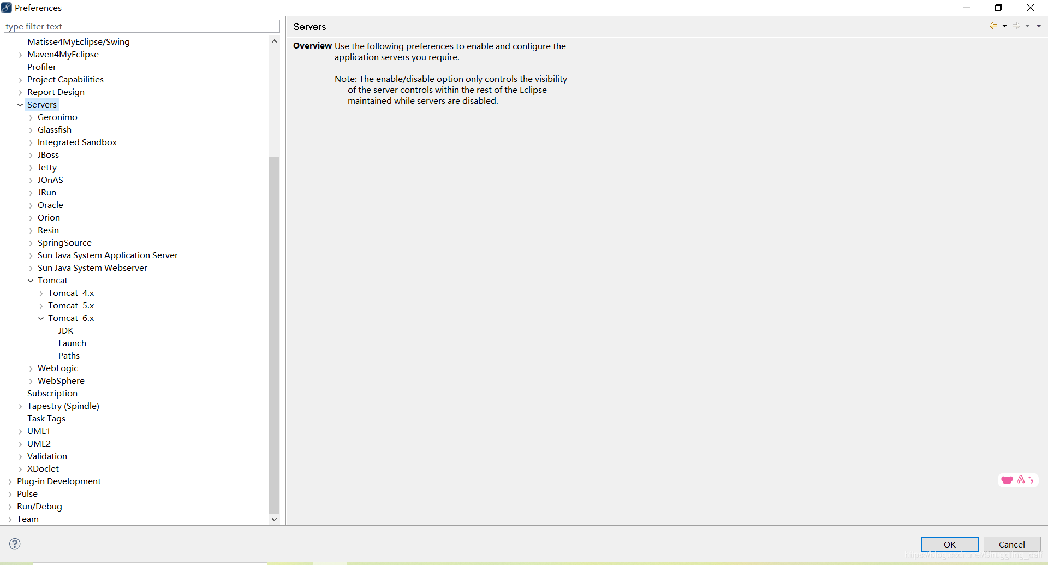Select the JRun server entry

47,193
